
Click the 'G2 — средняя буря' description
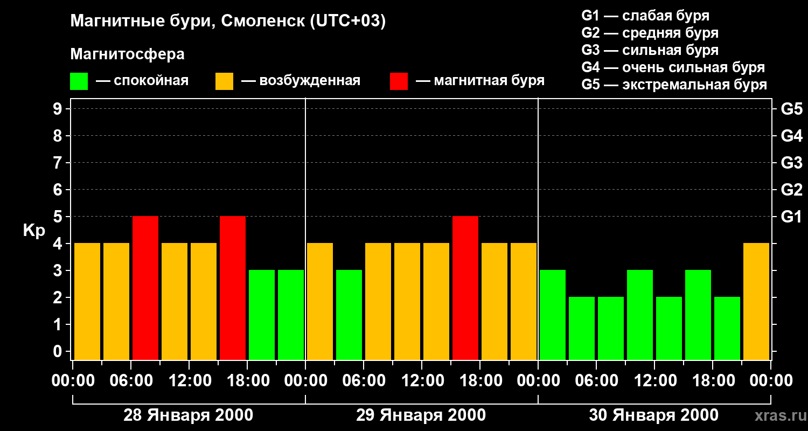[650, 33]
